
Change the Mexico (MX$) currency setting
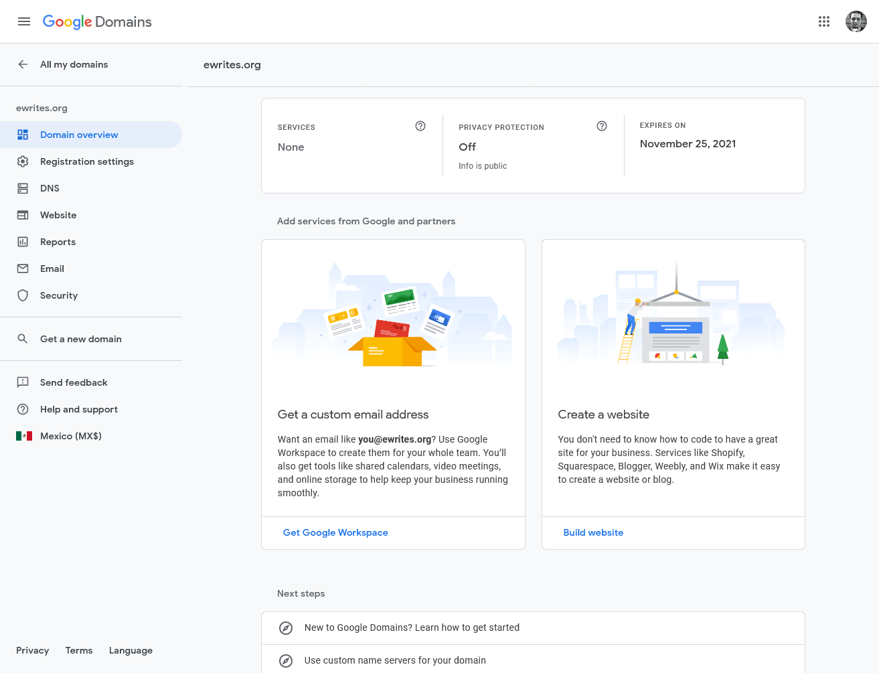tap(91, 436)
